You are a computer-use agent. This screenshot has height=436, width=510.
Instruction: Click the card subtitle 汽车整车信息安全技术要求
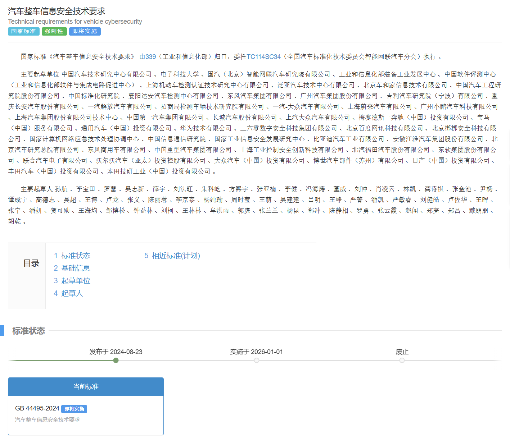[48, 420]
